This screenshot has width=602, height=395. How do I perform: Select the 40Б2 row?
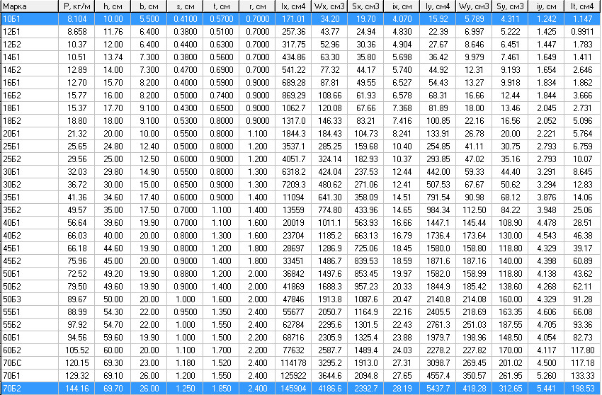300,235
